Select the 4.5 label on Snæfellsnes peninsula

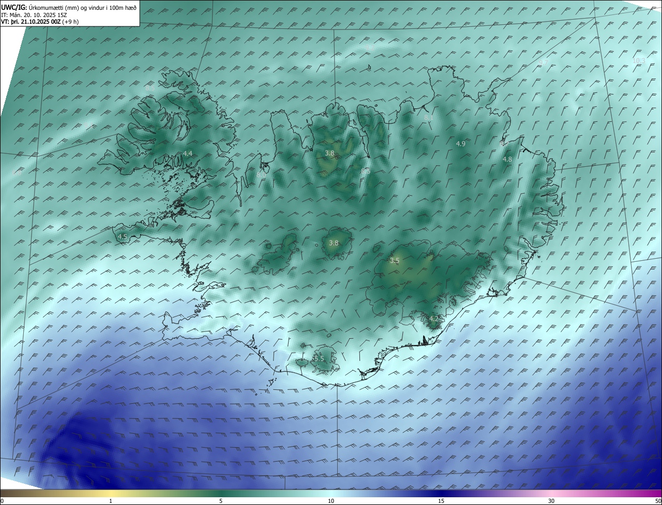(123, 236)
